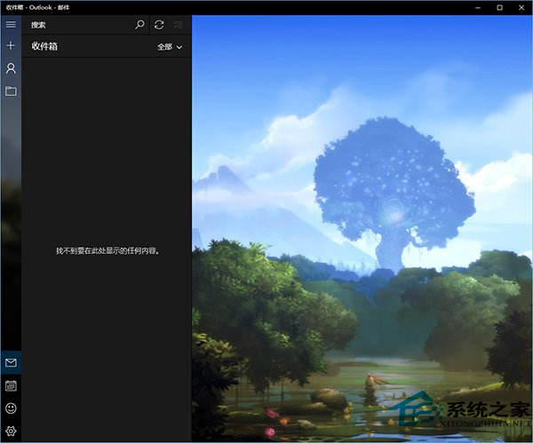Open settings gear icon
The width and height of the screenshot is (533, 443).
[x=11, y=431]
